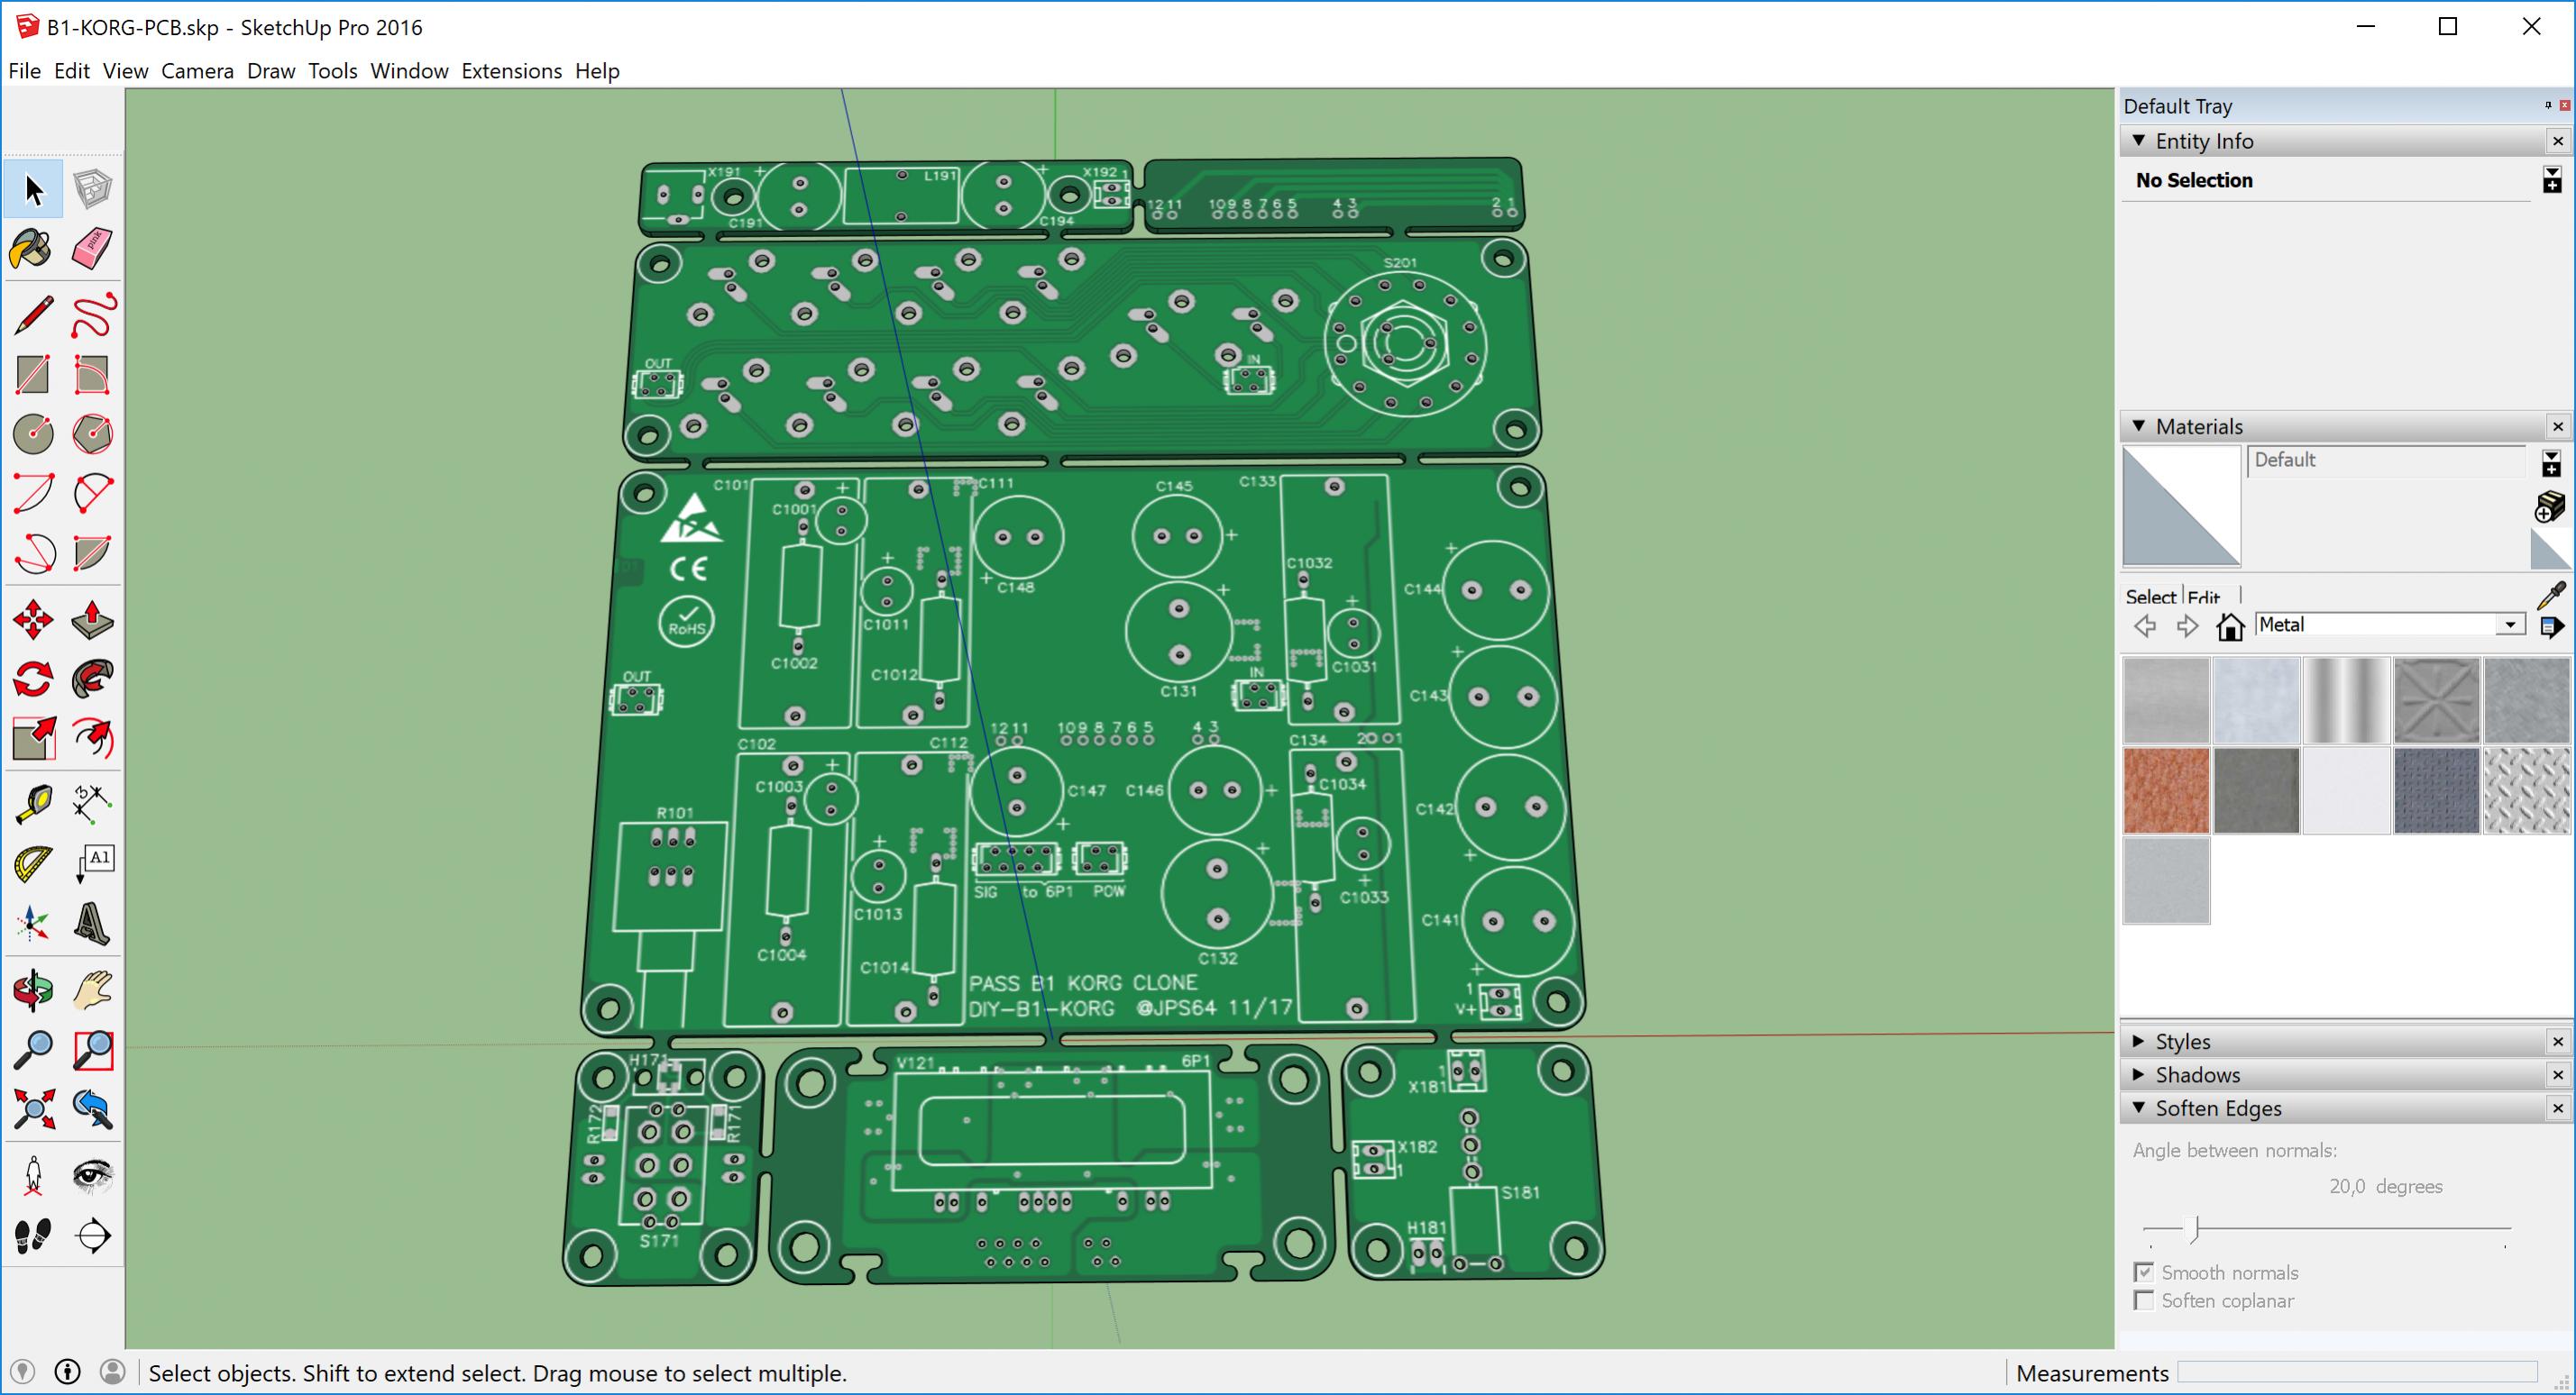This screenshot has height=1395, width=2576.
Task: Collapse the Entity Info panel
Action: (2139, 141)
